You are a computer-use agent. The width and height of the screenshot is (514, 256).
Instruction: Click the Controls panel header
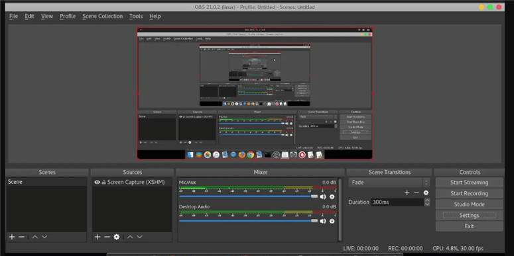click(470, 172)
